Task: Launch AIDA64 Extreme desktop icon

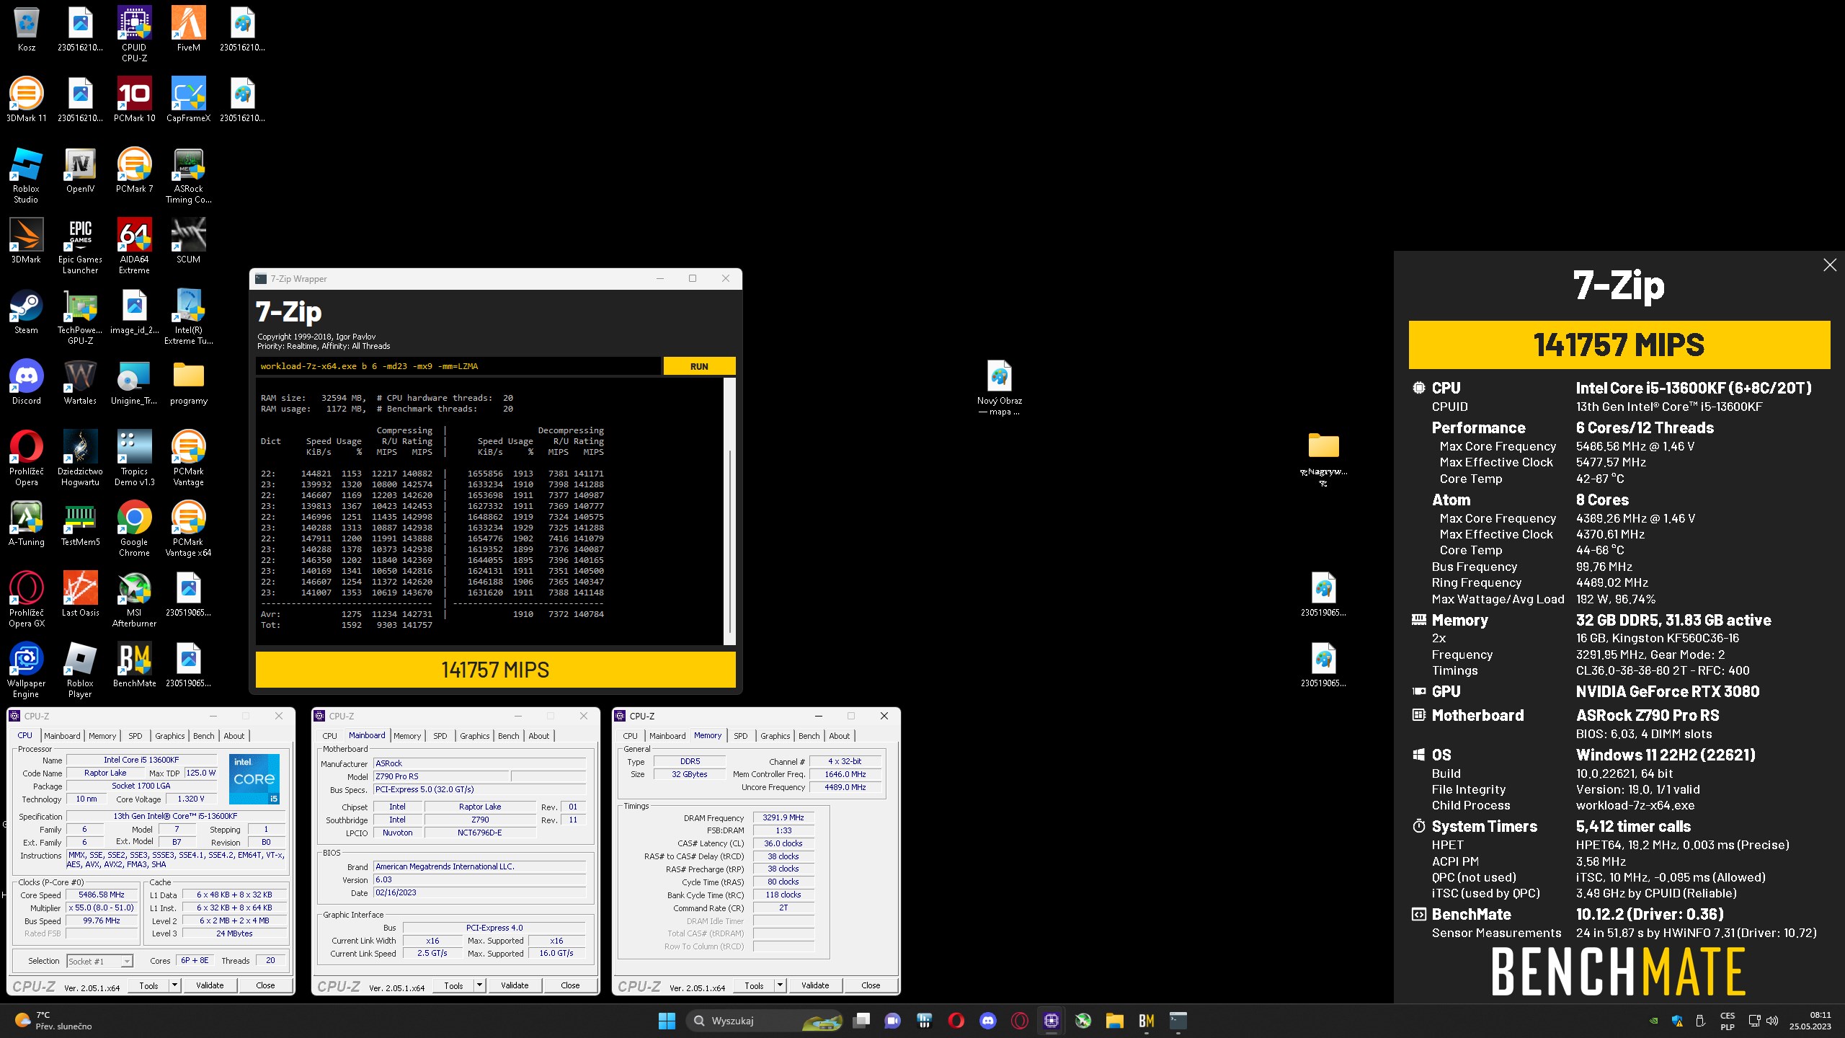Action: 134,246
